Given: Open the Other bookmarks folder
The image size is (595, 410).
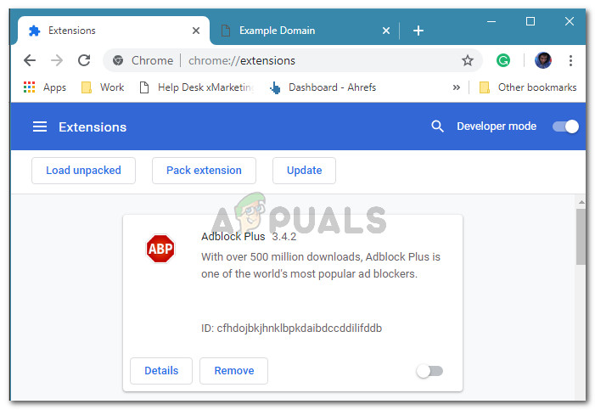Looking at the screenshot, I should (528, 87).
